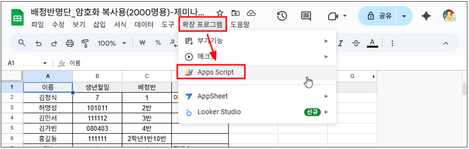Select column G header

pos(352,76)
